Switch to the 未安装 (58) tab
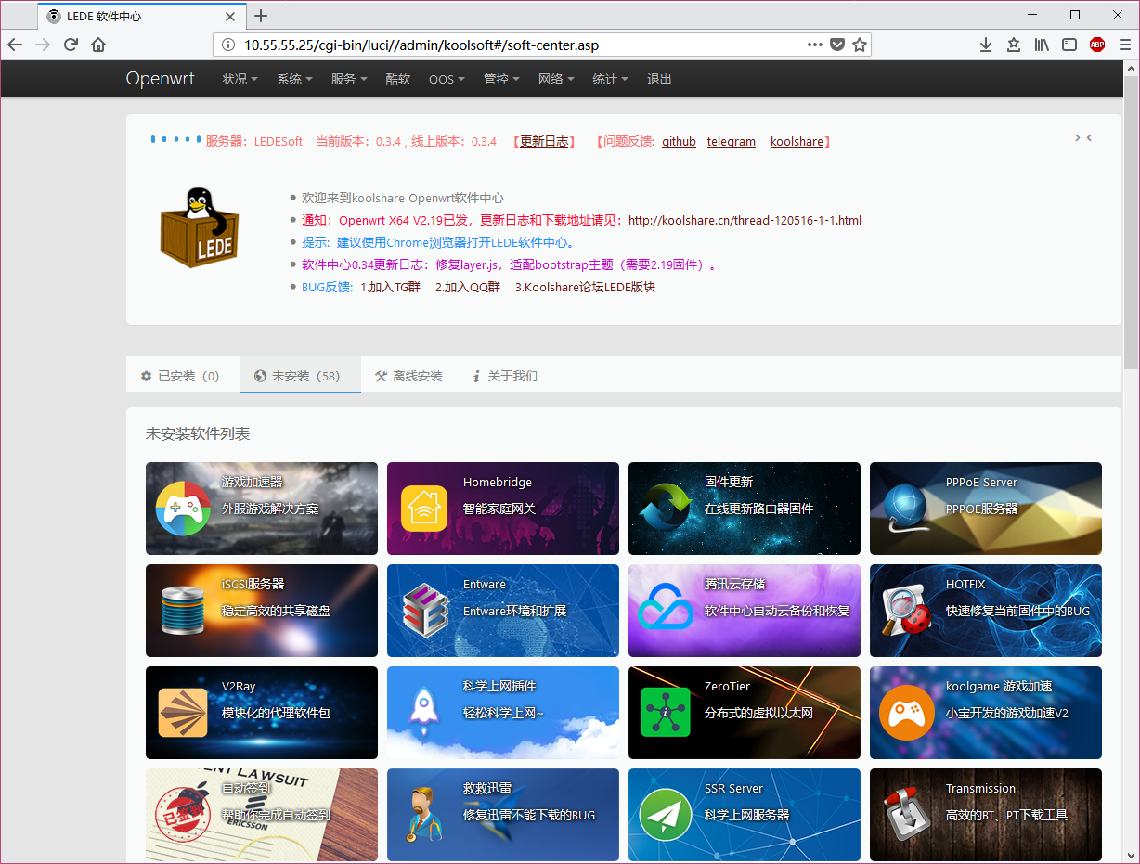This screenshot has width=1140, height=864. click(x=300, y=376)
